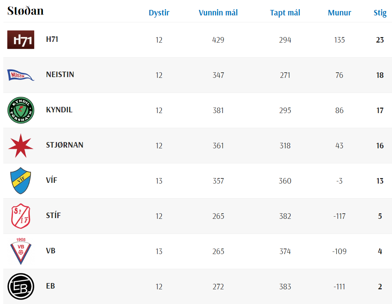The height and width of the screenshot is (304, 392).
Task: Click the EB black circle logo
Action: coord(21,286)
